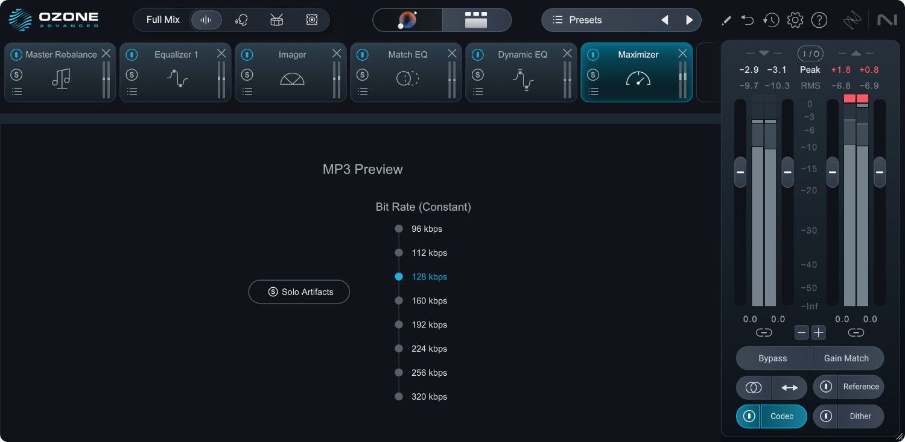Click the Solo Artifacts button
905x442 pixels.
click(299, 291)
